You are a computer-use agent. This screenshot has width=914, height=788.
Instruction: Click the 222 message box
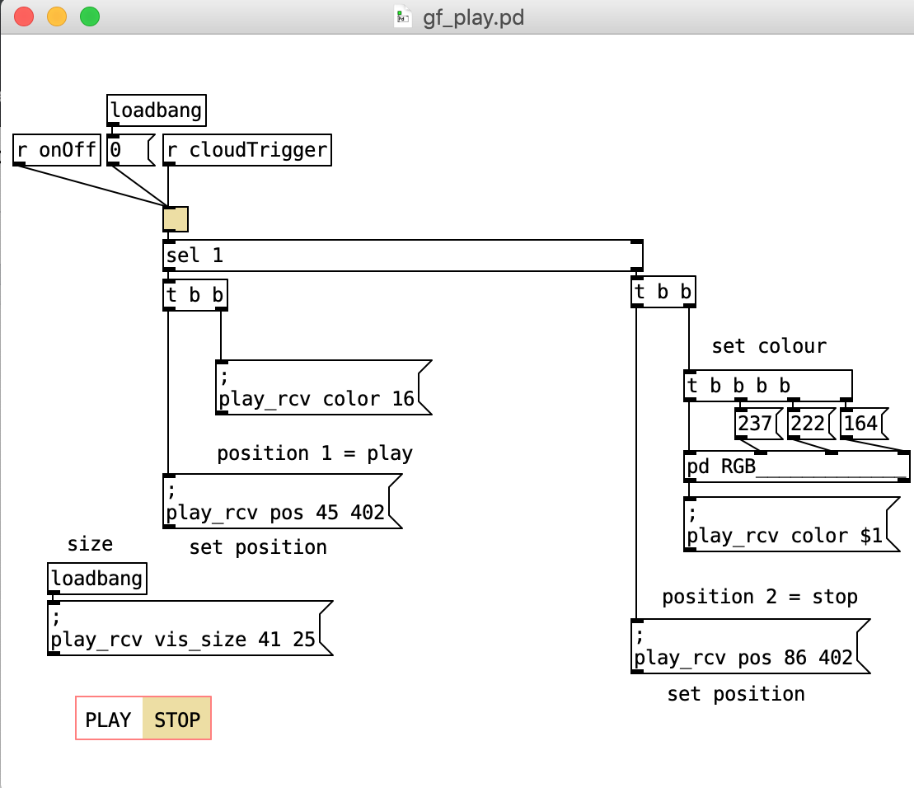point(809,424)
